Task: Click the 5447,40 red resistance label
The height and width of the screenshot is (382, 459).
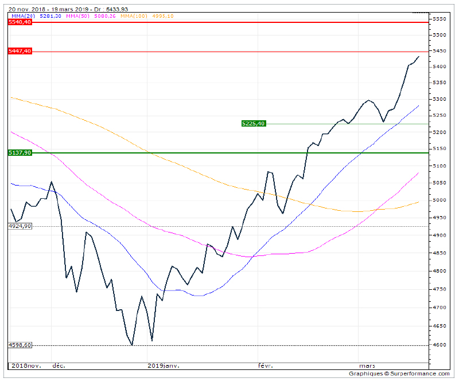Action: (20, 51)
